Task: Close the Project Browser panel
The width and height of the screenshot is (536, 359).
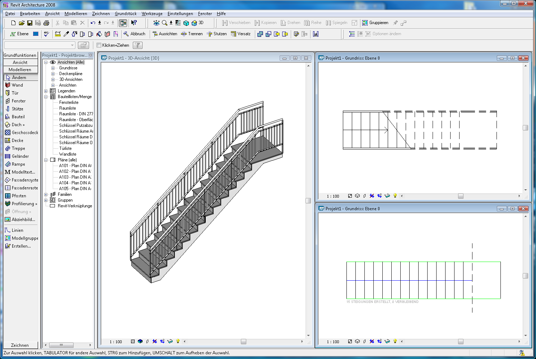Action: (x=91, y=55)
